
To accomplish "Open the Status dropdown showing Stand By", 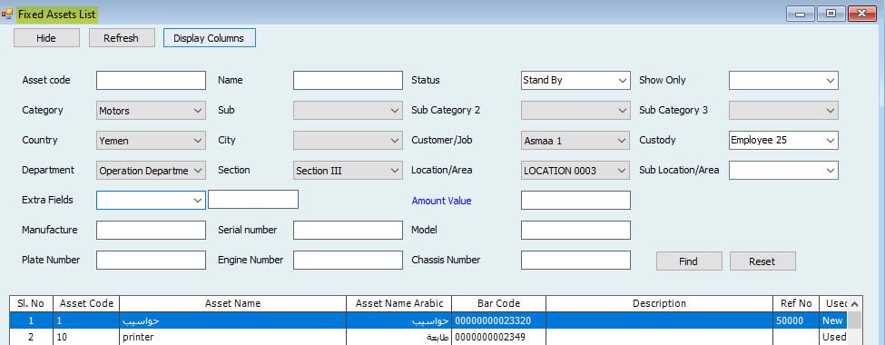I will click(575, 80).
